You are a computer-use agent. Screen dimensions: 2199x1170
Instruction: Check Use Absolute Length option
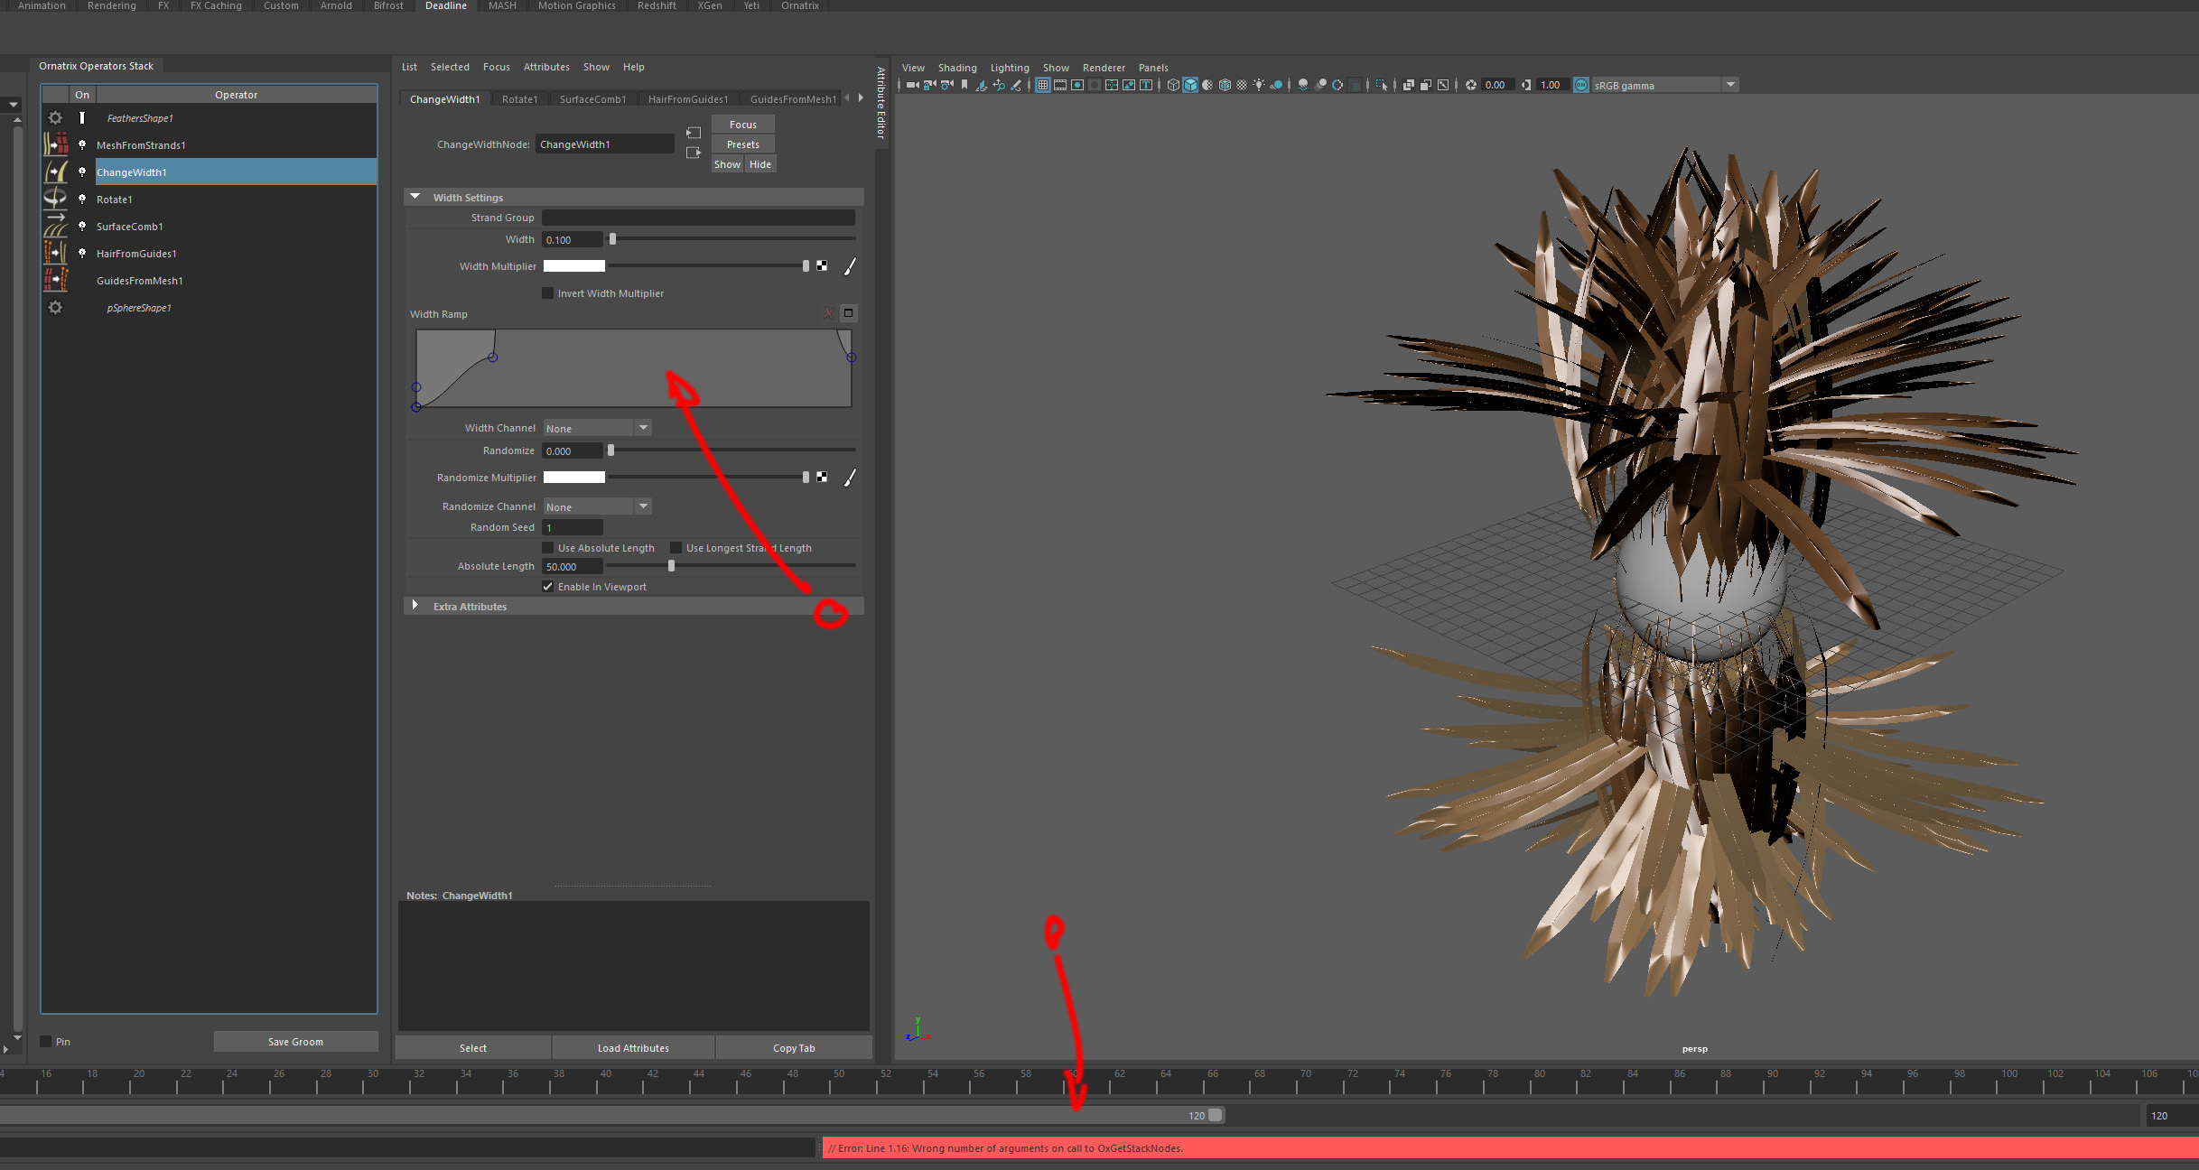pos(547,548)
